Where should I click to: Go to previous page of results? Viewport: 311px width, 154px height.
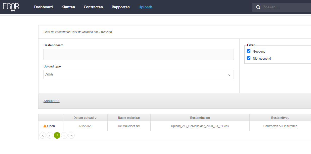[50, 136]
